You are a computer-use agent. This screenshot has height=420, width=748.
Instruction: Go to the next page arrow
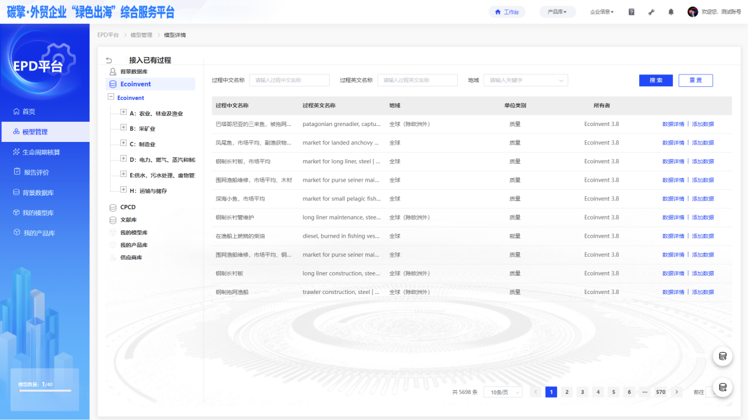(x=676, y=392)
